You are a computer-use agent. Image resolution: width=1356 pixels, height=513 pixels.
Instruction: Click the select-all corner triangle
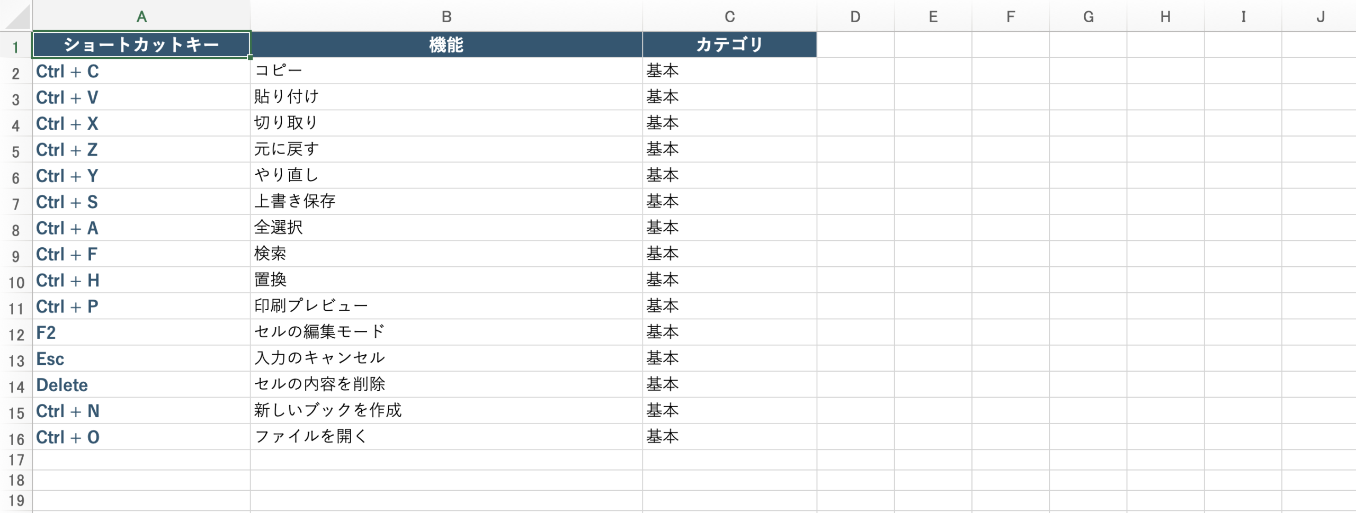[x=17, y=17]
